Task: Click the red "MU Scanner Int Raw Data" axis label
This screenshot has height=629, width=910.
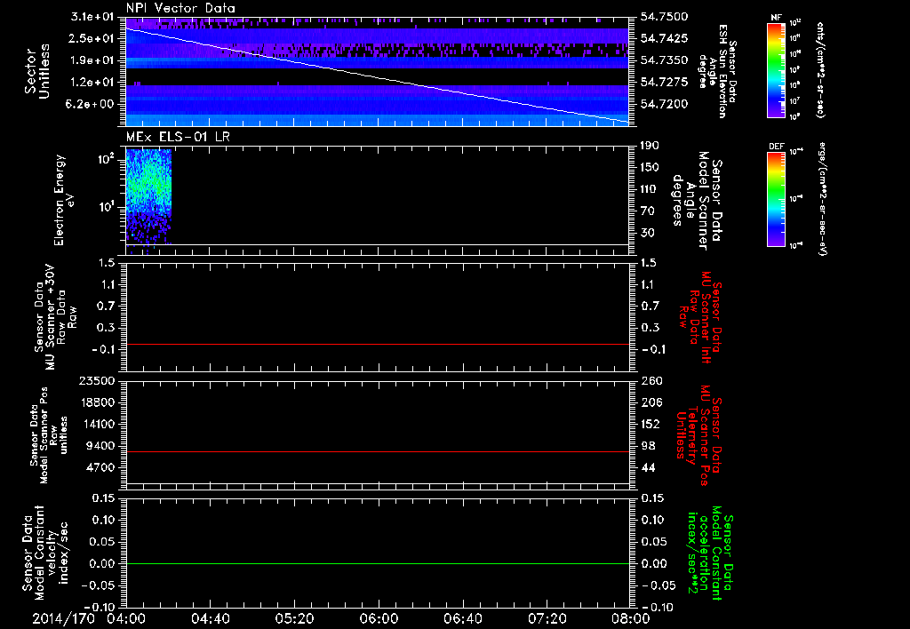Action: (x=700, y=317)
